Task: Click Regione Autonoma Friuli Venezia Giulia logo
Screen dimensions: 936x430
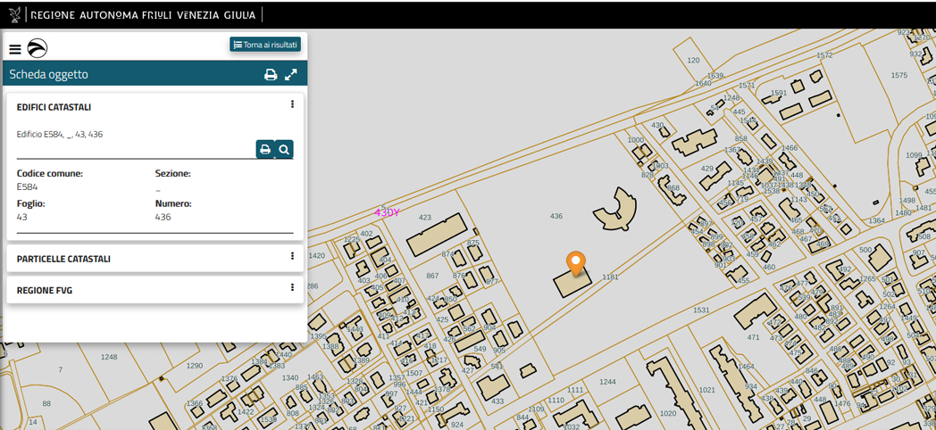Action: click(134, 15)
